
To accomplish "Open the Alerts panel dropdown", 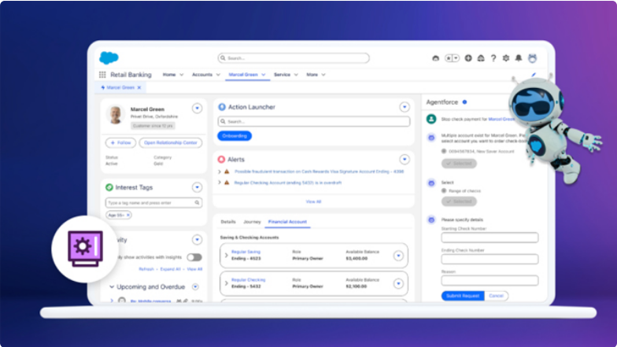I will (x=405, y=159).
